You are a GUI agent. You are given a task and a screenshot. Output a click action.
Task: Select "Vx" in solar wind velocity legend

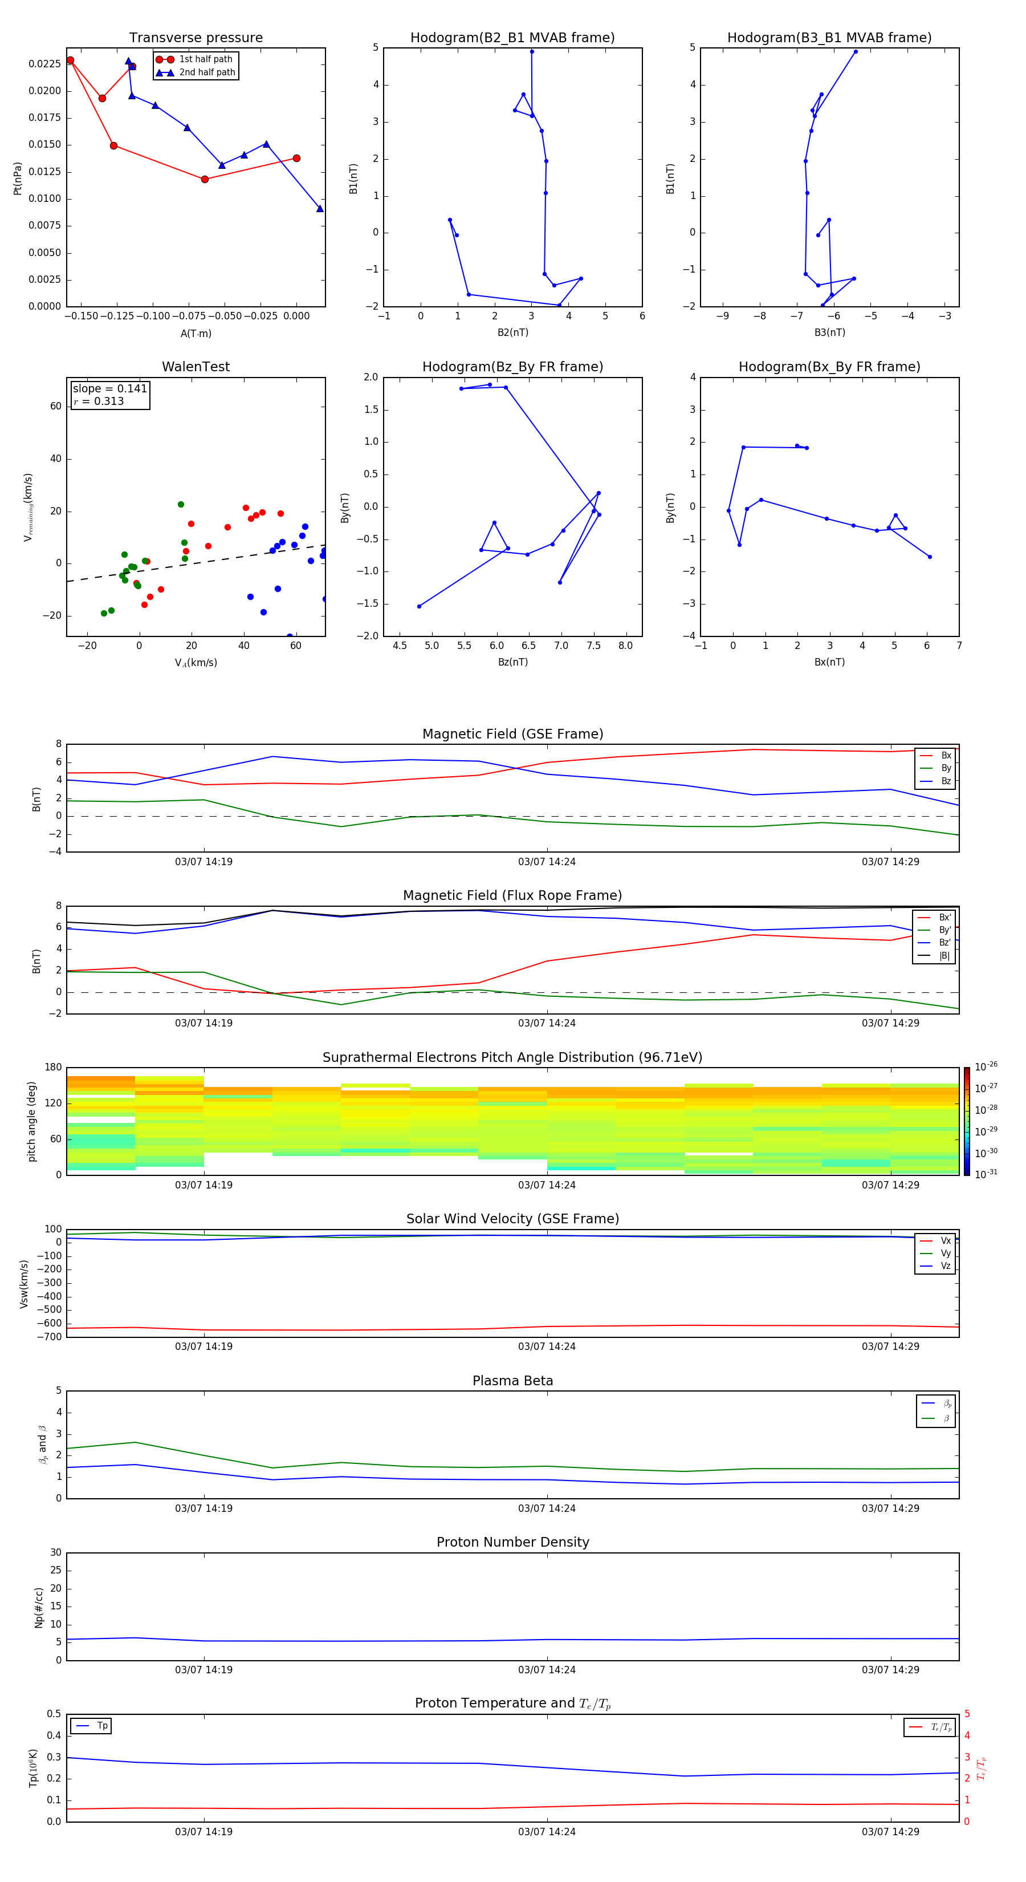[x=935, y=1240]
